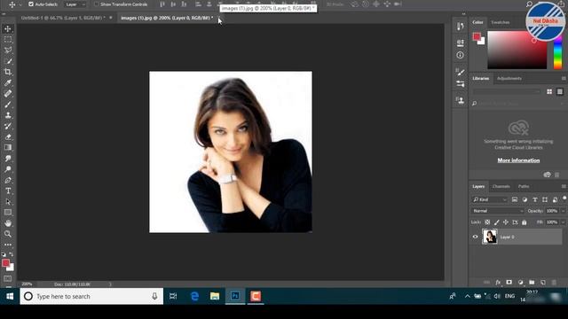Screen dimensions: 568x319
Task: Select the Eraser tool
Action: pyautogui.click(x=8, y=136)
